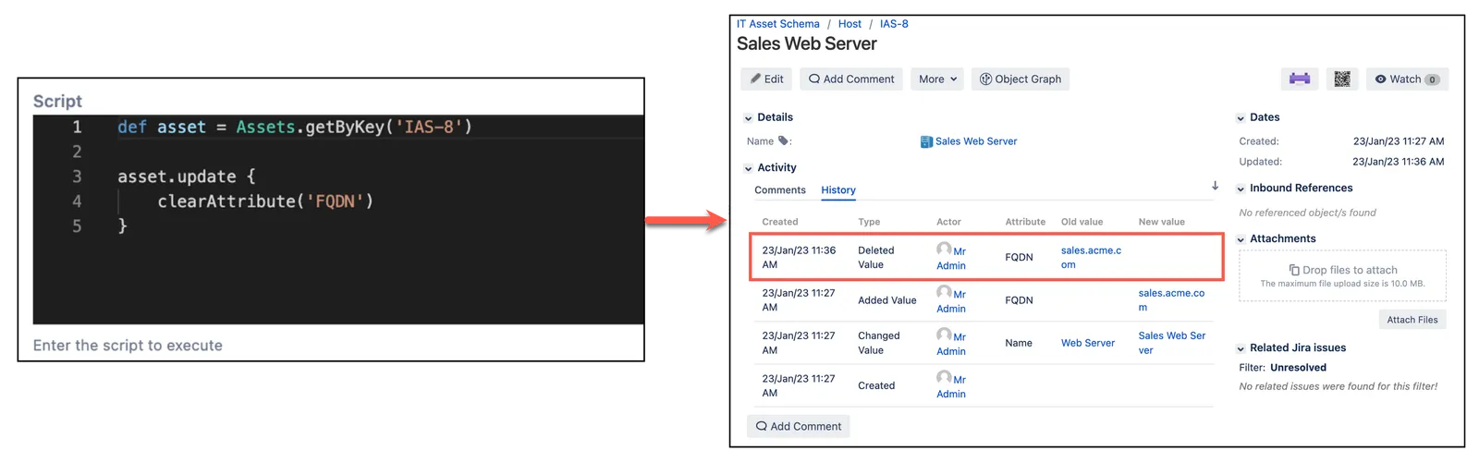The image size is (1479, 463).
Task: Click the Drop files to attach area
Action: point(1342,275)
